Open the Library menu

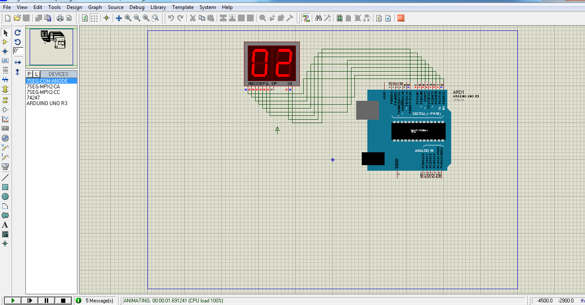pyautogui.click(x=158, y=7)
